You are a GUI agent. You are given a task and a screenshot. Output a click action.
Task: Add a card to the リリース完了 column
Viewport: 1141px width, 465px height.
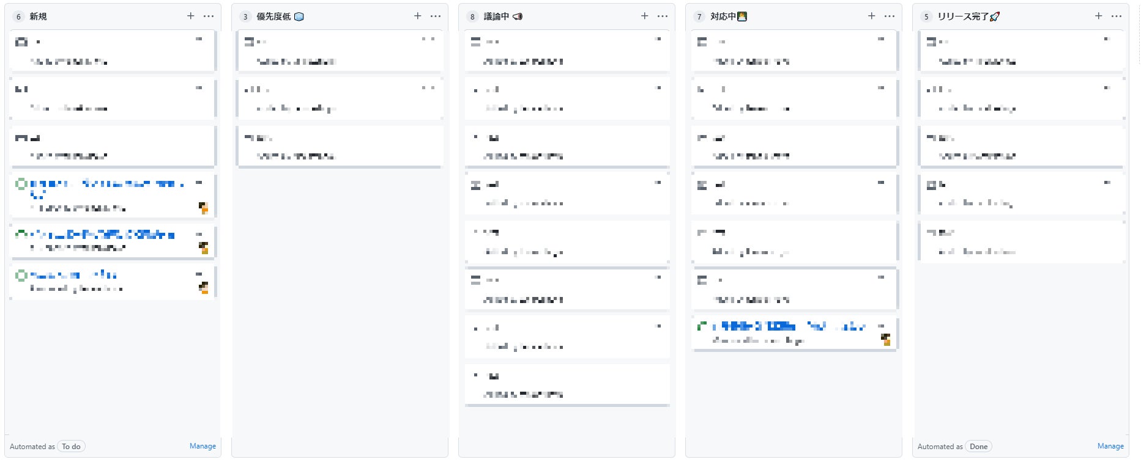click(x=1099, y=16)
